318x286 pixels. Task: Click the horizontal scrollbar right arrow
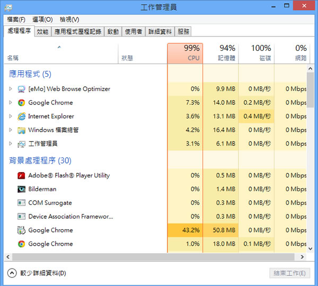coord(302,257)
